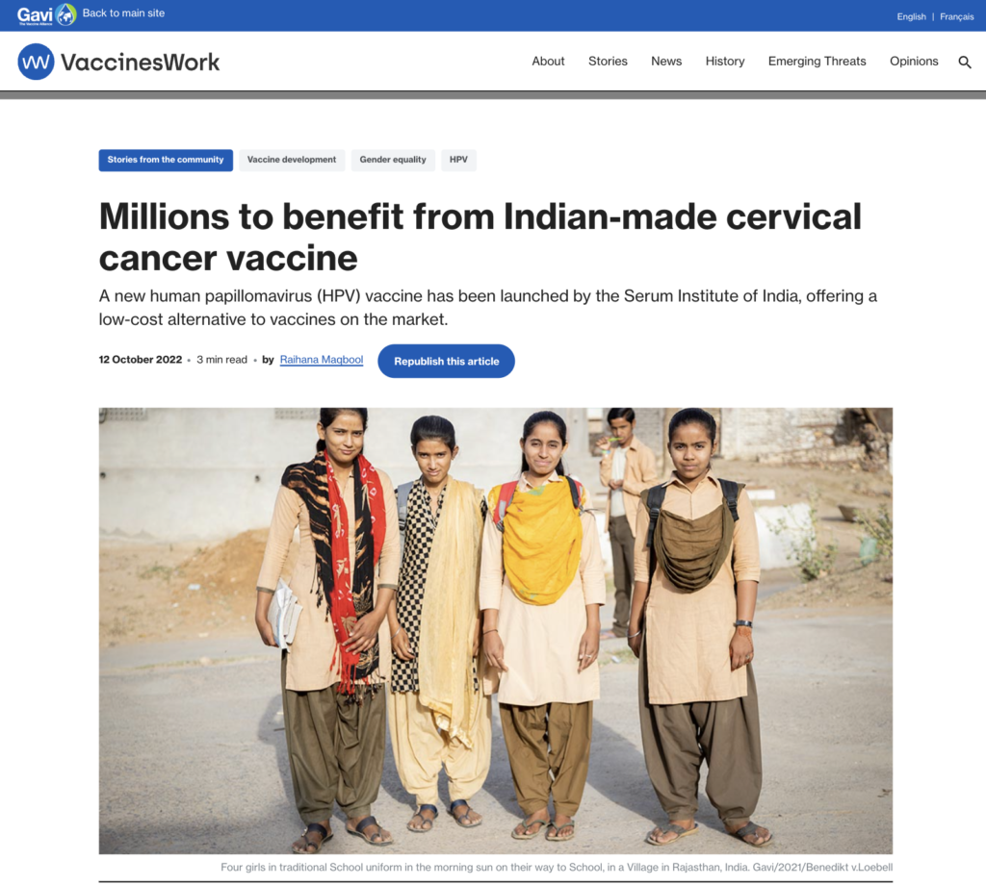Switch language to Français
The height and width of the screenshot is (885, 986).
tap(956, 16)
